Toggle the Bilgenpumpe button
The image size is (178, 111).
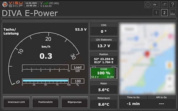click(x=74, y=102)
